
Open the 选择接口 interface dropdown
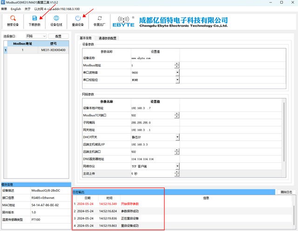pyautogui.click(x=35, y=36)
